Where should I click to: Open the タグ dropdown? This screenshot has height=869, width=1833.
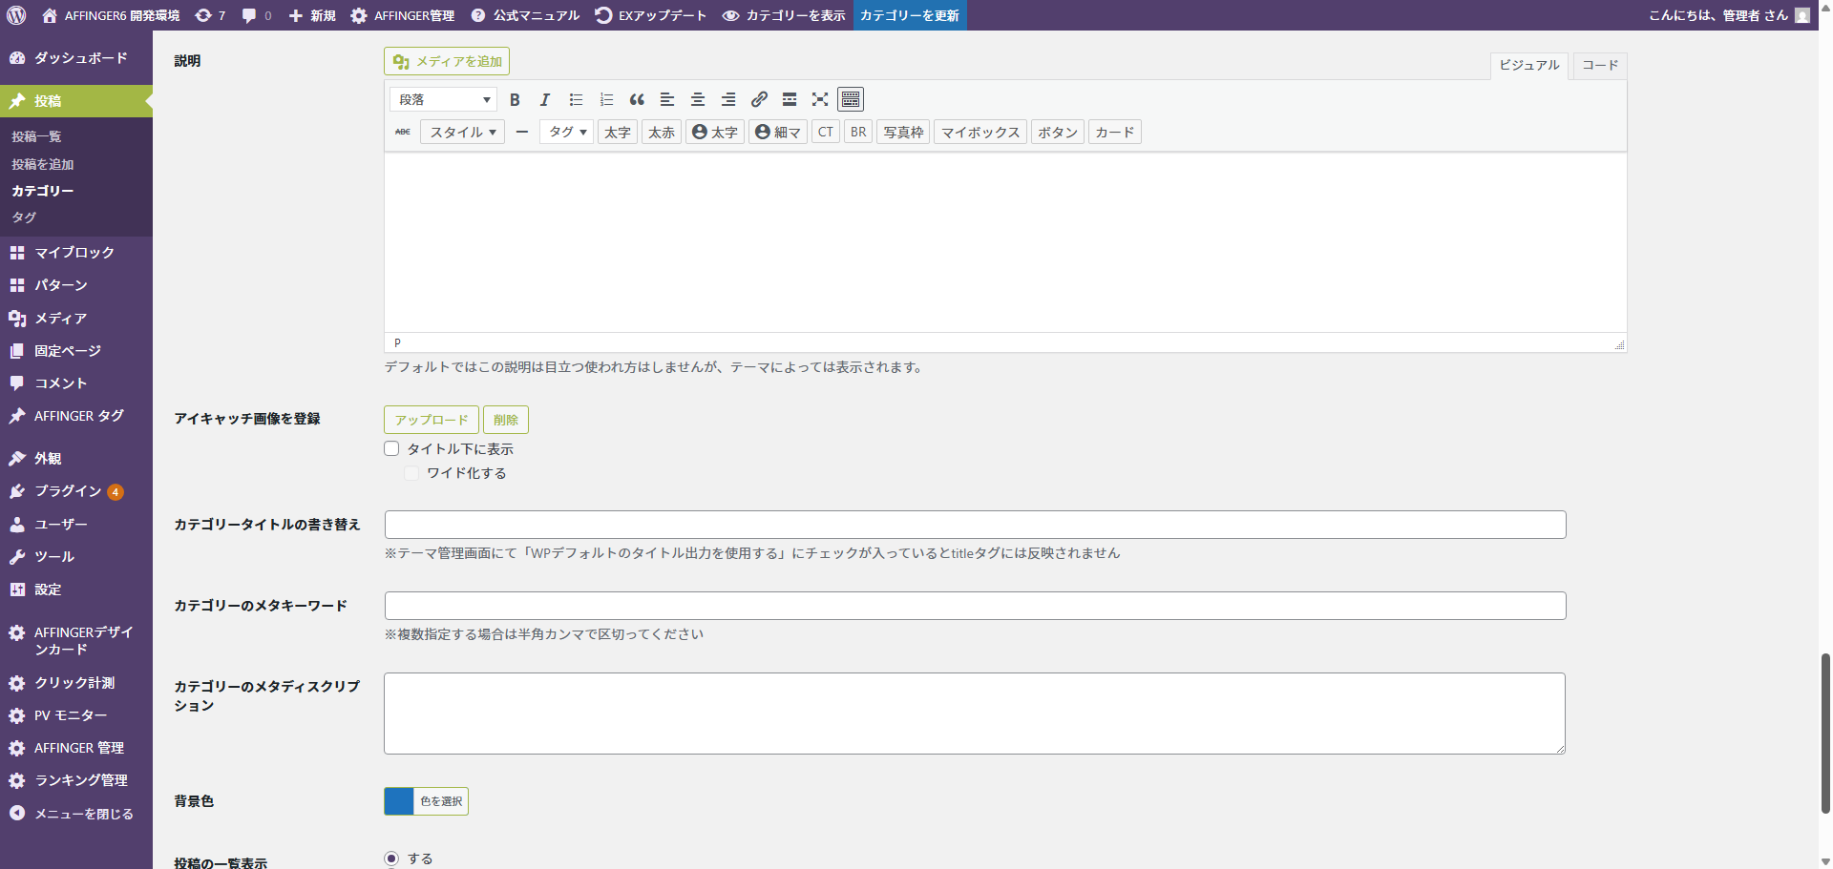[567, 132]
